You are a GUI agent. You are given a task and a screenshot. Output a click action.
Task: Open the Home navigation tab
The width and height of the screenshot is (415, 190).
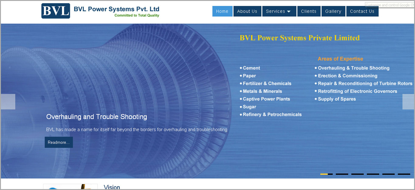pos(222,11)
